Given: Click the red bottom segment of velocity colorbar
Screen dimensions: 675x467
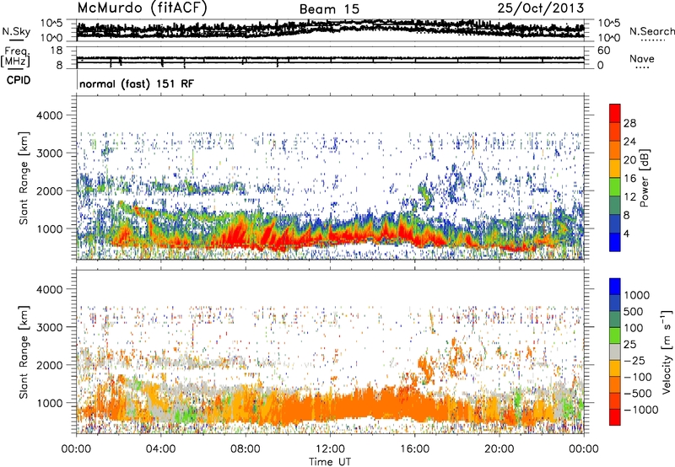Looking at the screenshot, I should click(x=615, y=417).
